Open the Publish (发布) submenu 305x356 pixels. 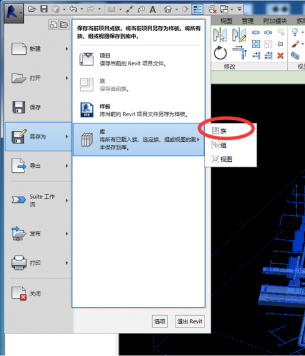click(38, 233)
